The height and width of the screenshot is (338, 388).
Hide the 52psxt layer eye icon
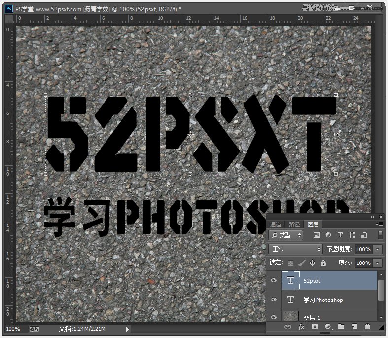[274, 280]
